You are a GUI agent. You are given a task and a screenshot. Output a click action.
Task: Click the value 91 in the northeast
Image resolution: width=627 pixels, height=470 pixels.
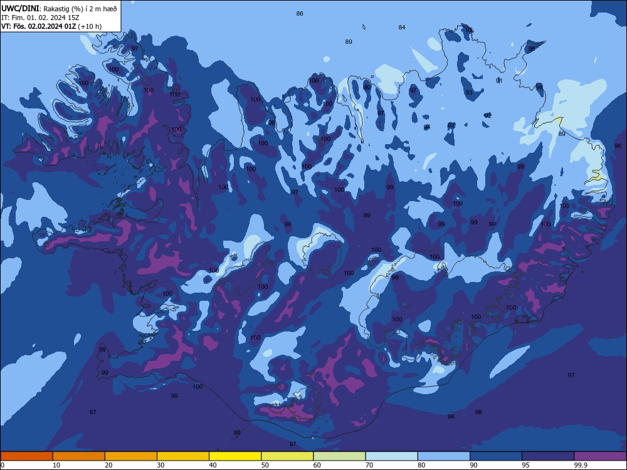coord(499,81)
